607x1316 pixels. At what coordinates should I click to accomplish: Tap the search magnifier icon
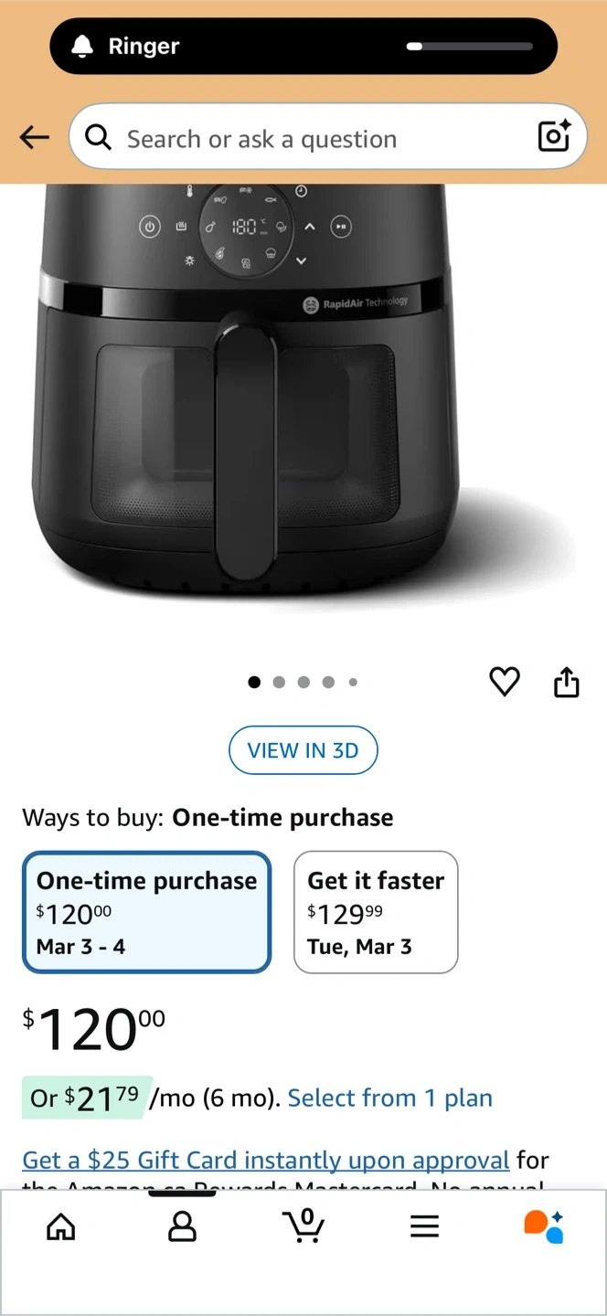click(98, 138)
